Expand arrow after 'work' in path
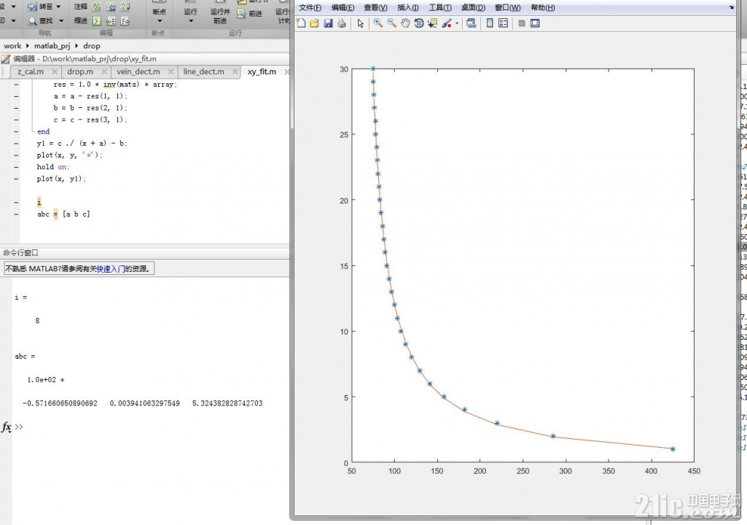Image resolution: width=747 pixels, height=525 pixels. pos(28,46)
